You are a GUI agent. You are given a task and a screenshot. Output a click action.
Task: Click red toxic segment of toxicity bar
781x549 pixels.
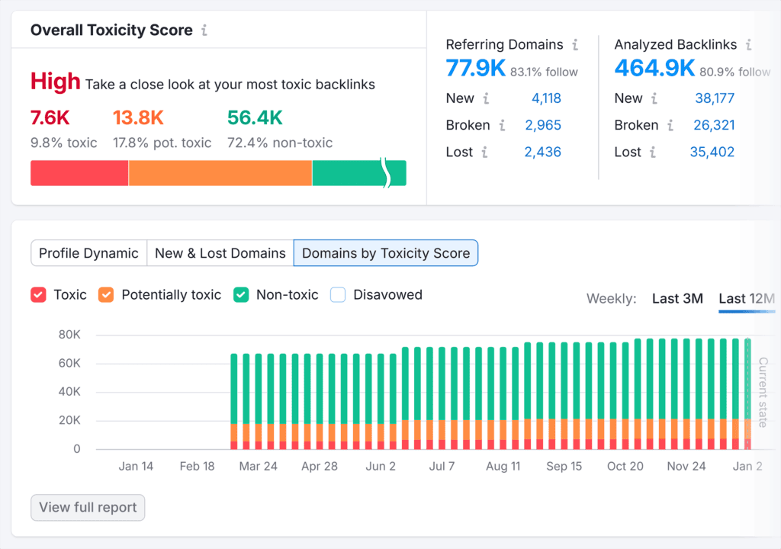pyautogui.click(x=79, y=173)
